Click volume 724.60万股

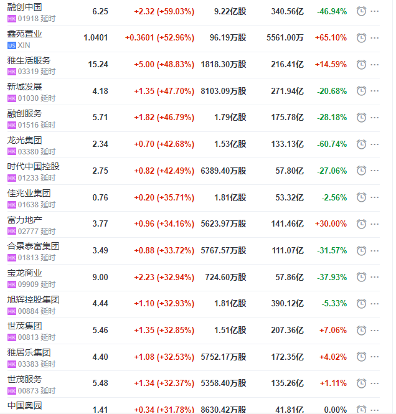click(x=226, y=277)
